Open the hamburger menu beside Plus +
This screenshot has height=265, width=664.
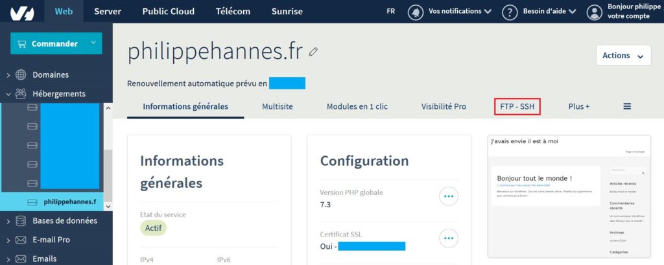click(x=627, y=107)
